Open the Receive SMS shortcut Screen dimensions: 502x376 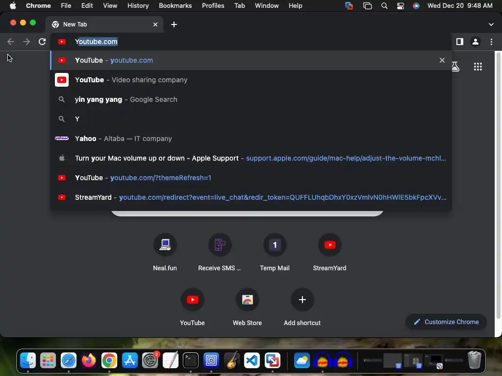(x=220, y=253)
